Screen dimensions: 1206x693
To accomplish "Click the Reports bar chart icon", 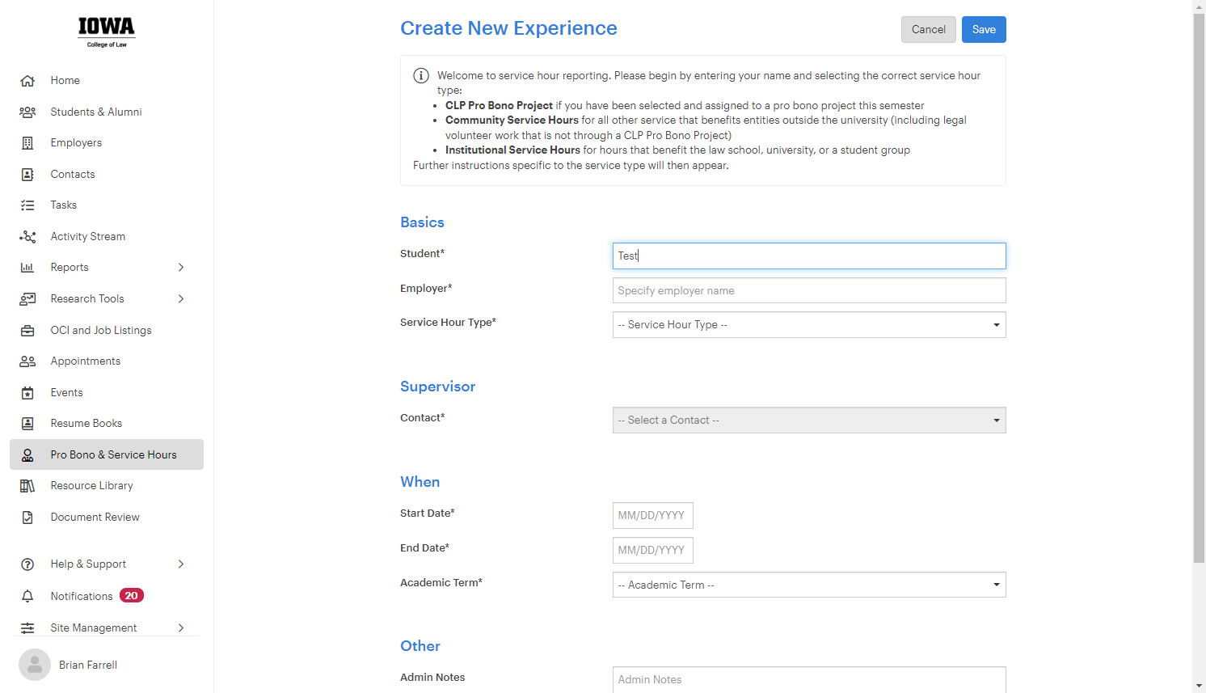I will pos(27,268).
